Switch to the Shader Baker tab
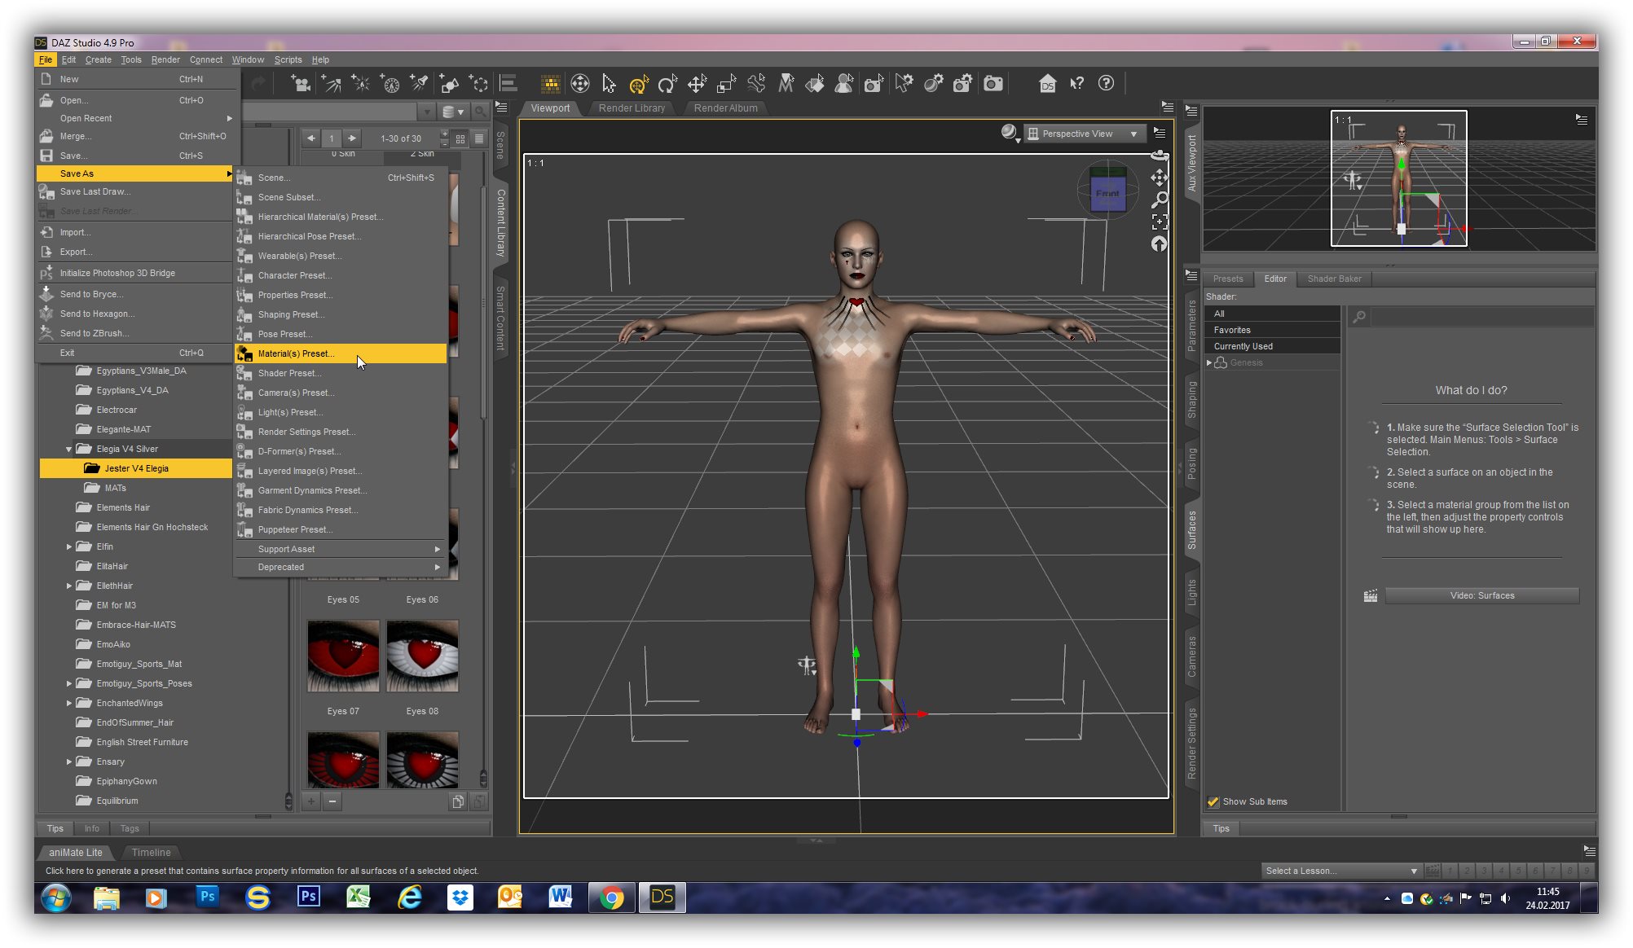 (1334, 279)
